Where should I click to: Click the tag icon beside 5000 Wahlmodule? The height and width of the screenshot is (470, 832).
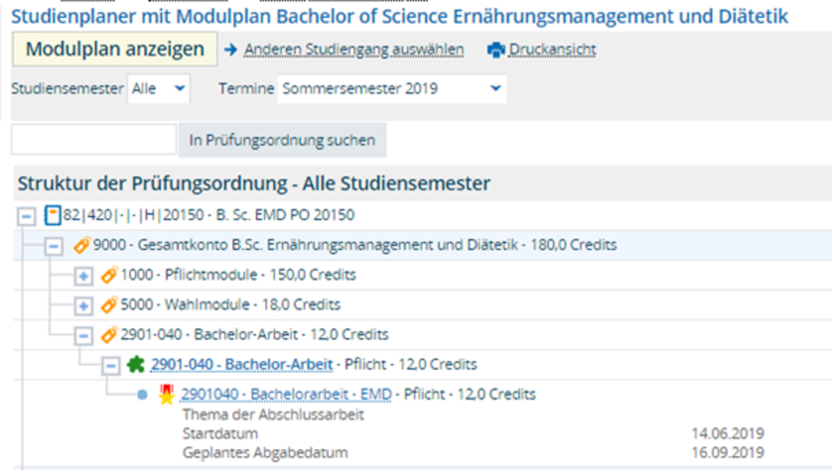109,305
